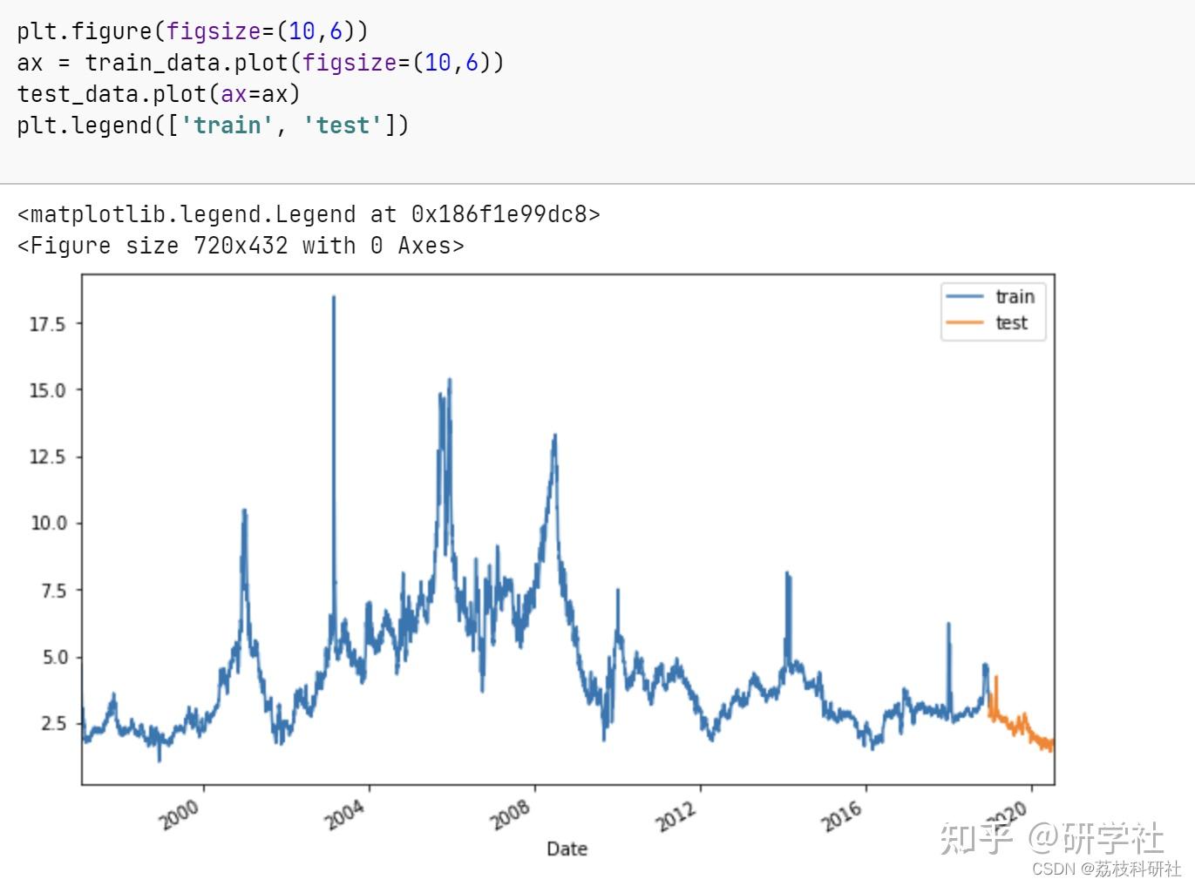The height and width of the screenshot is (886, 1195).
Task: Toggle the 'train' entry in the legend
Action: coord(1014,296)
